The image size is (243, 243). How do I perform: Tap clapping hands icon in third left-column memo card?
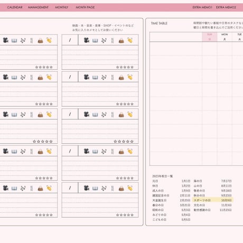(x=49, y=115)
